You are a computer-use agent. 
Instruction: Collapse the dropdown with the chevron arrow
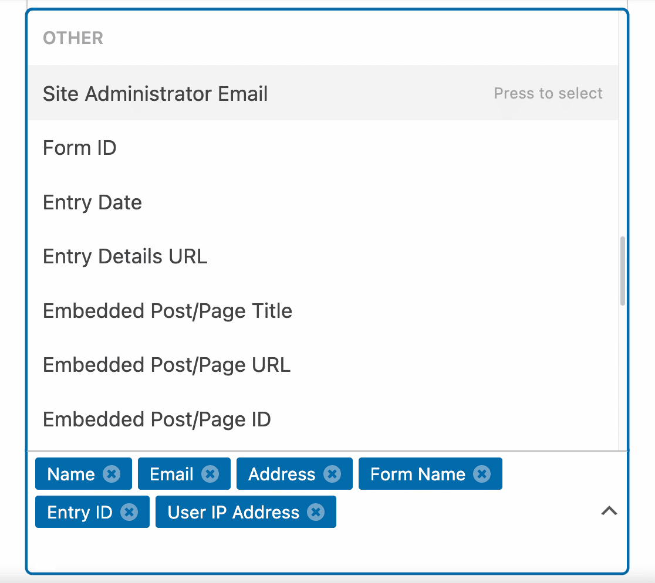(609, 511)
